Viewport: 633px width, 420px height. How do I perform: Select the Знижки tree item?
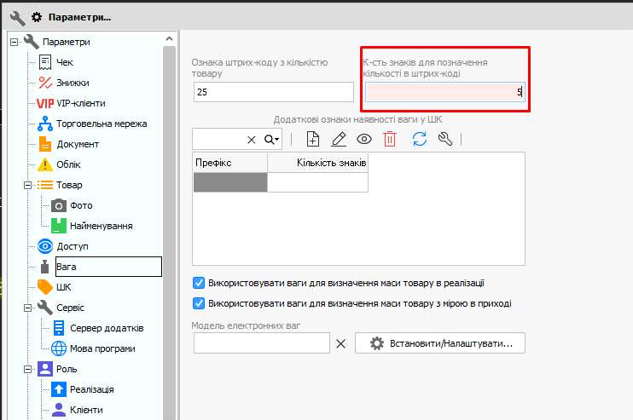[73, 83]
